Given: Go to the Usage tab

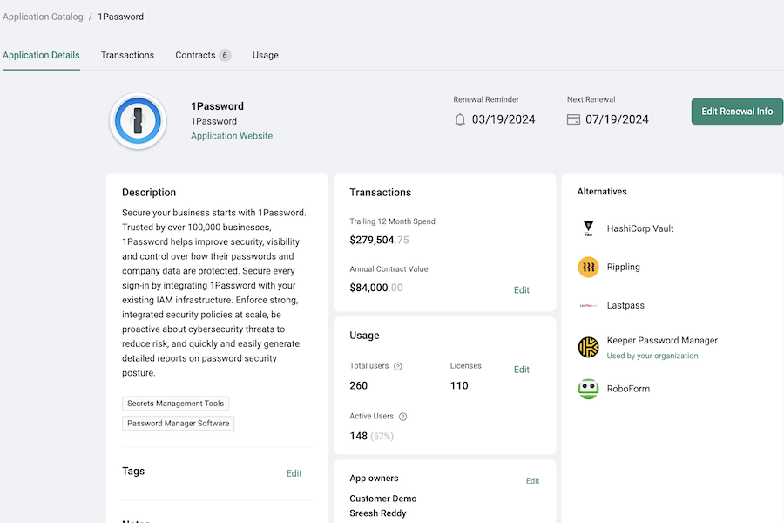Looking at the screenshot, I should pyautogui.click(x=266, y=55).
